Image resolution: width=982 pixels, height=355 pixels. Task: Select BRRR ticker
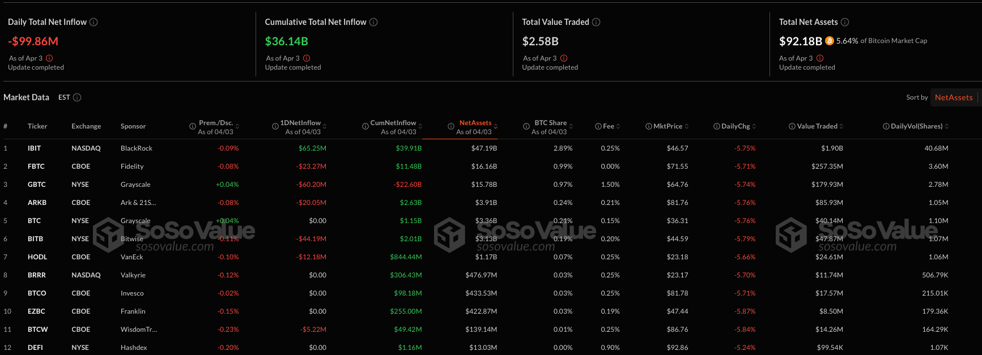(x=37, y=275)
